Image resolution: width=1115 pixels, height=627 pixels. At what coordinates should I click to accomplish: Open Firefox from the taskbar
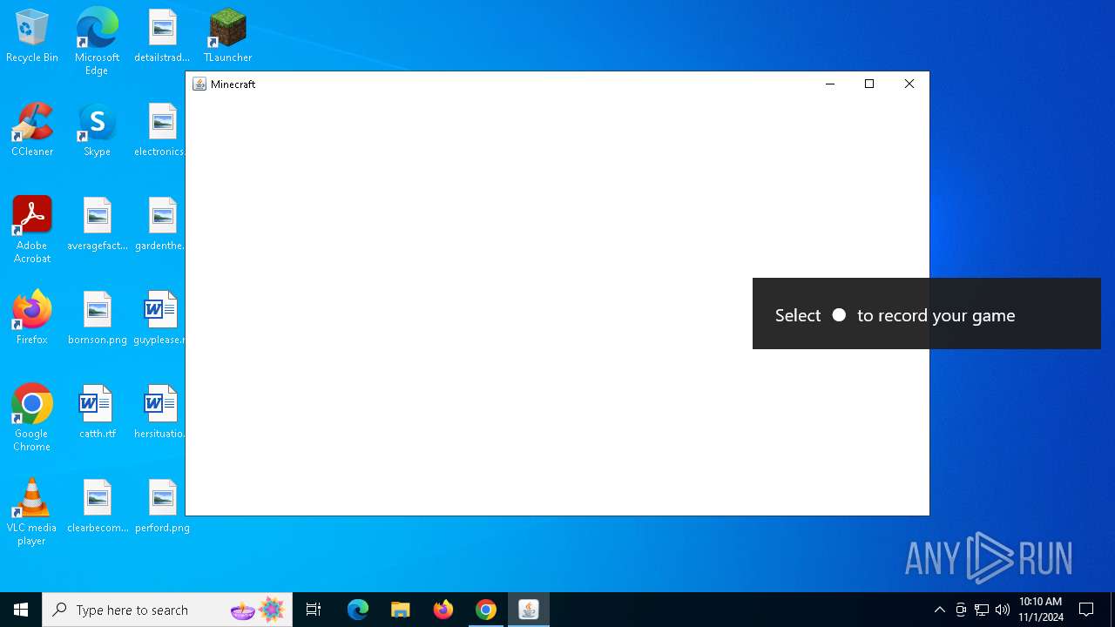click(443, 610)
